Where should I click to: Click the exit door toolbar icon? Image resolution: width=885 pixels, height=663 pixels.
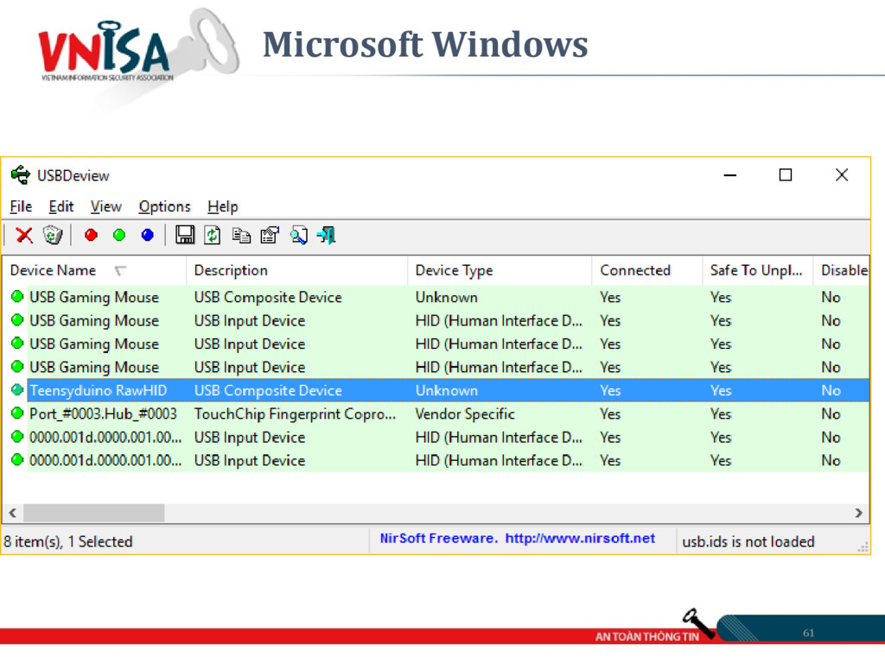click(x=326, y=235)
